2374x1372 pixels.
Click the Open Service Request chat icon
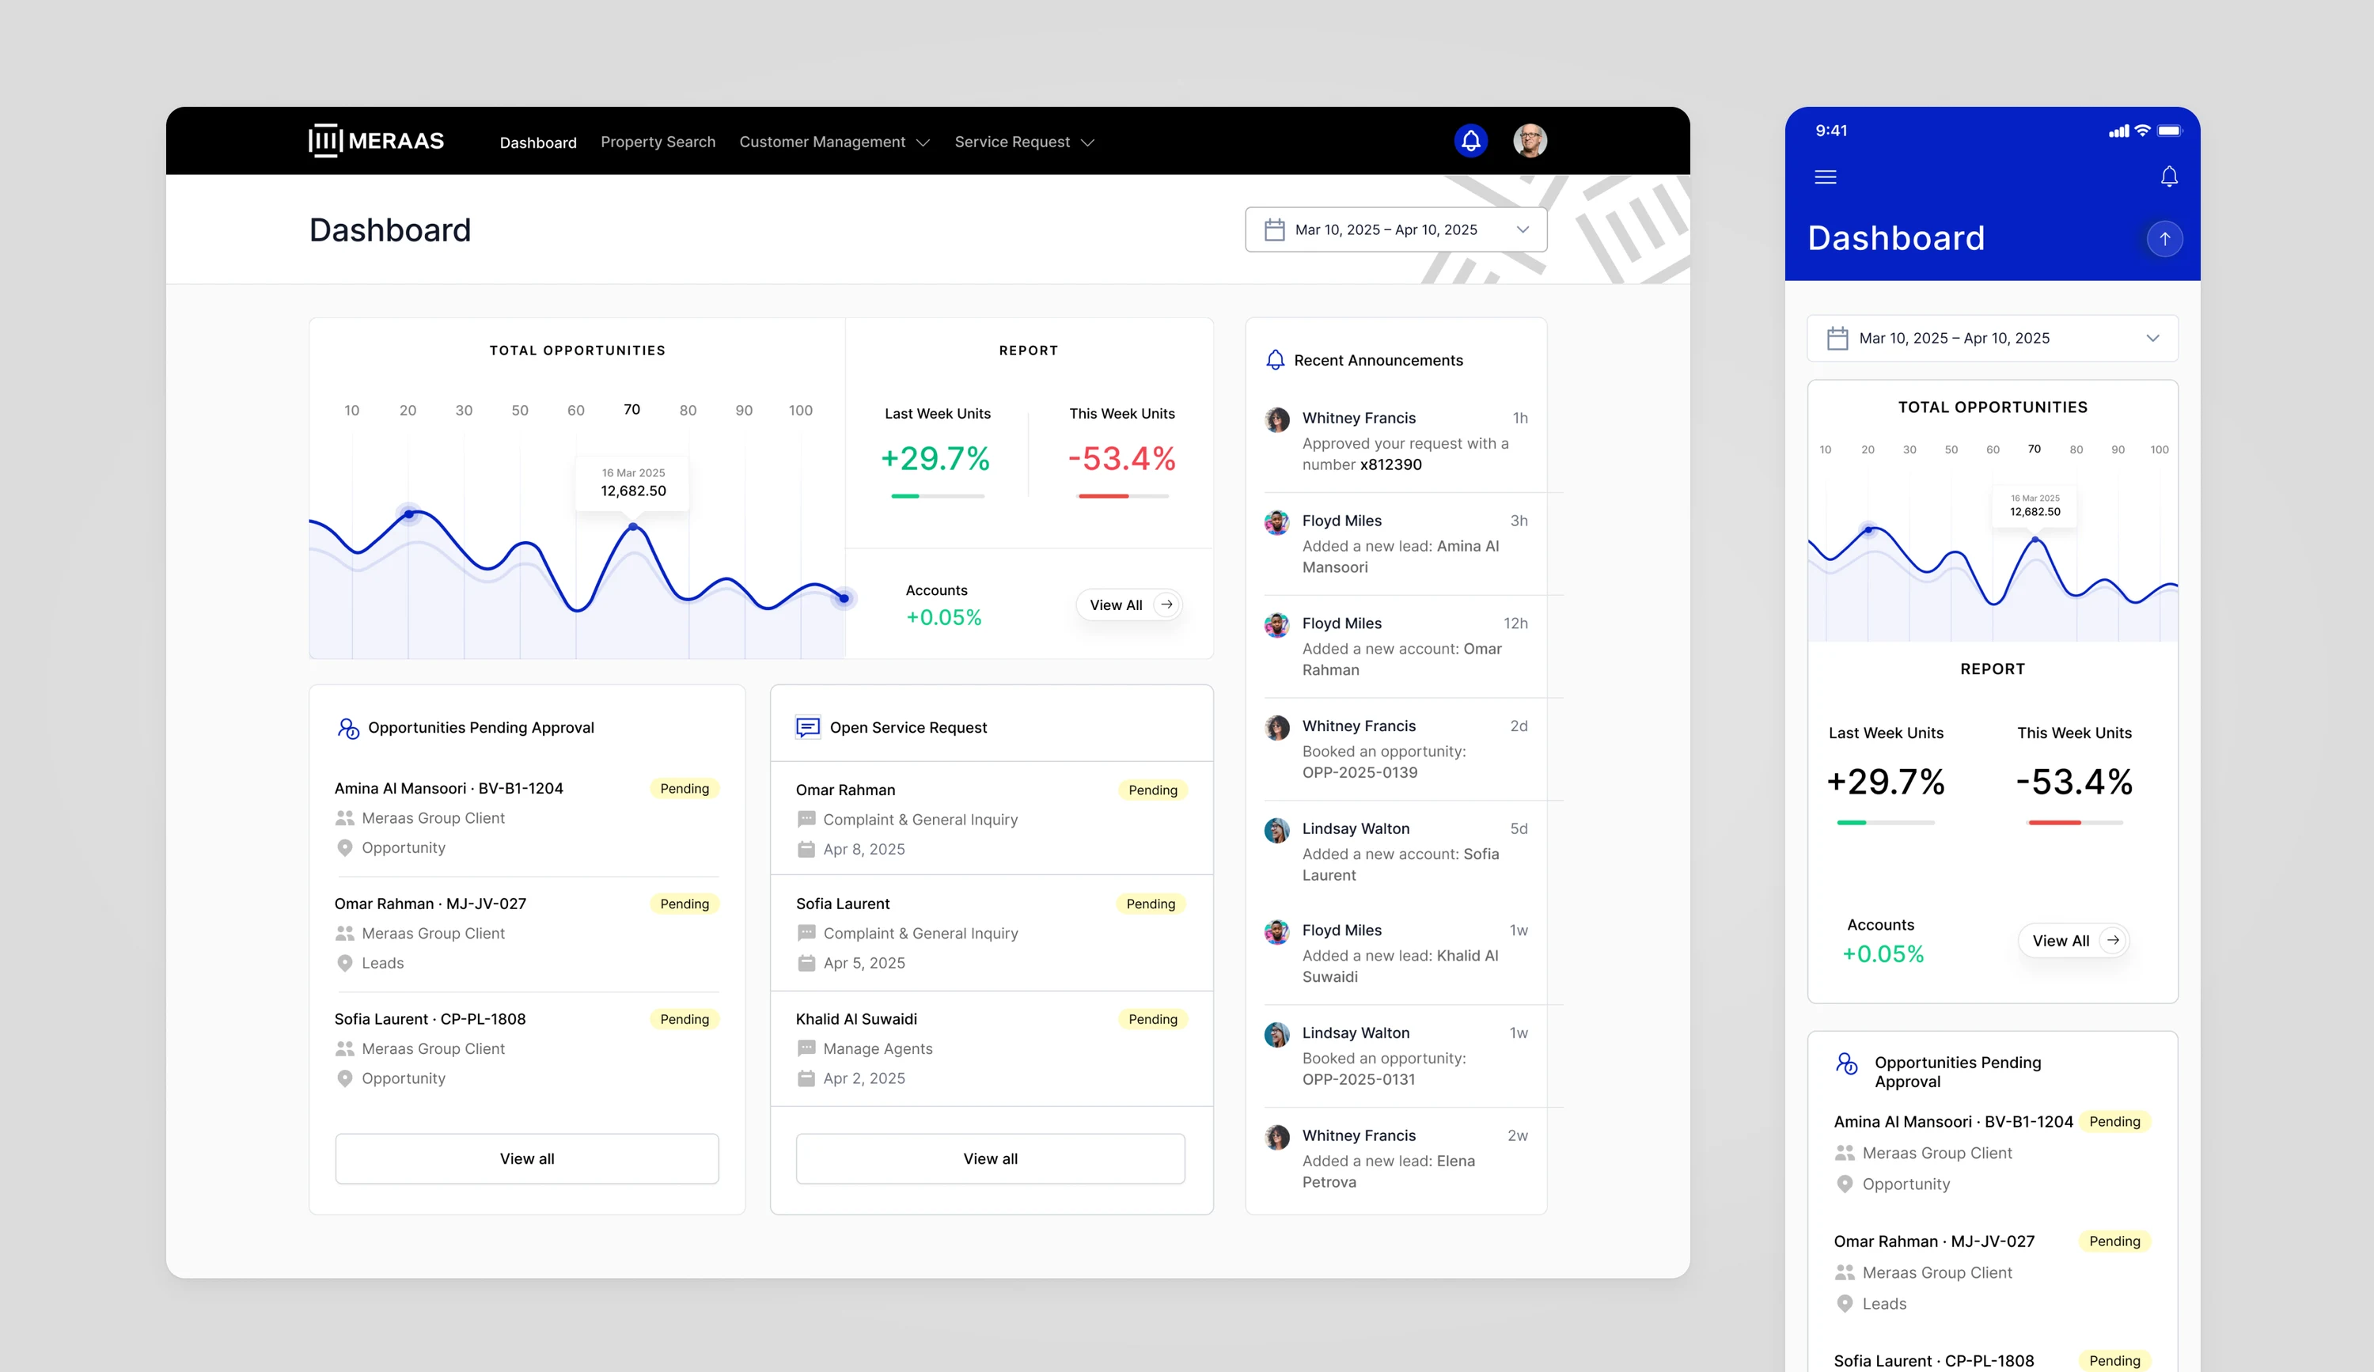coord(807,728)
